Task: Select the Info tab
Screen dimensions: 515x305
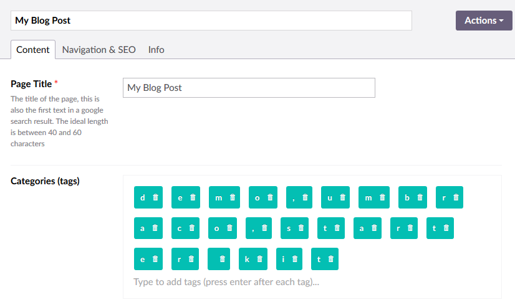Action: [x=156, y=50]
